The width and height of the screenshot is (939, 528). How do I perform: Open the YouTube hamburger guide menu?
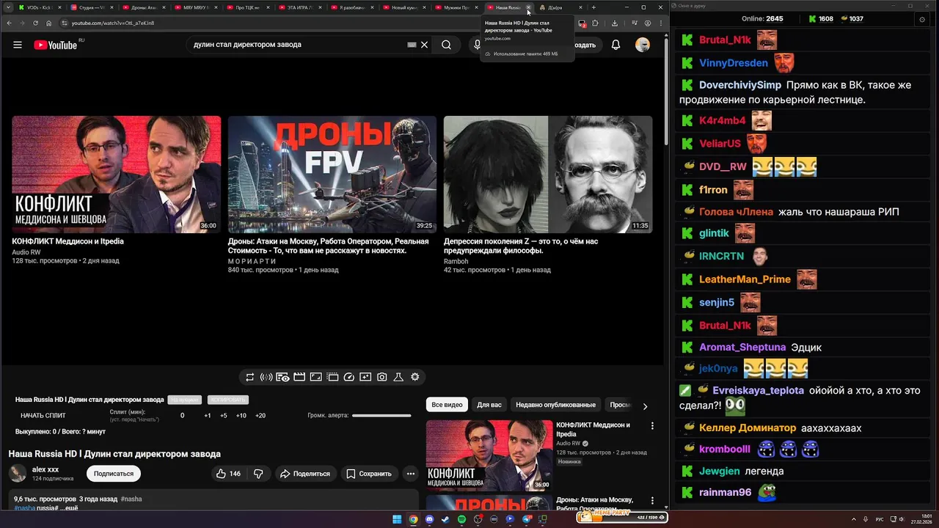pos(18,45)
